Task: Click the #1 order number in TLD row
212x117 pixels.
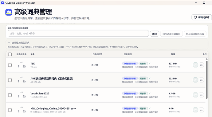Action: (22, 62)
